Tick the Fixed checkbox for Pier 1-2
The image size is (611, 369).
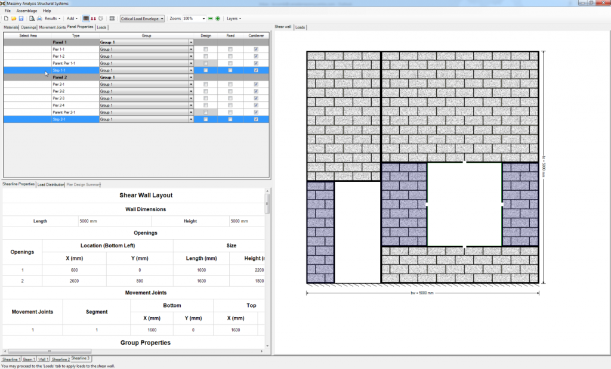pos(230,56)
